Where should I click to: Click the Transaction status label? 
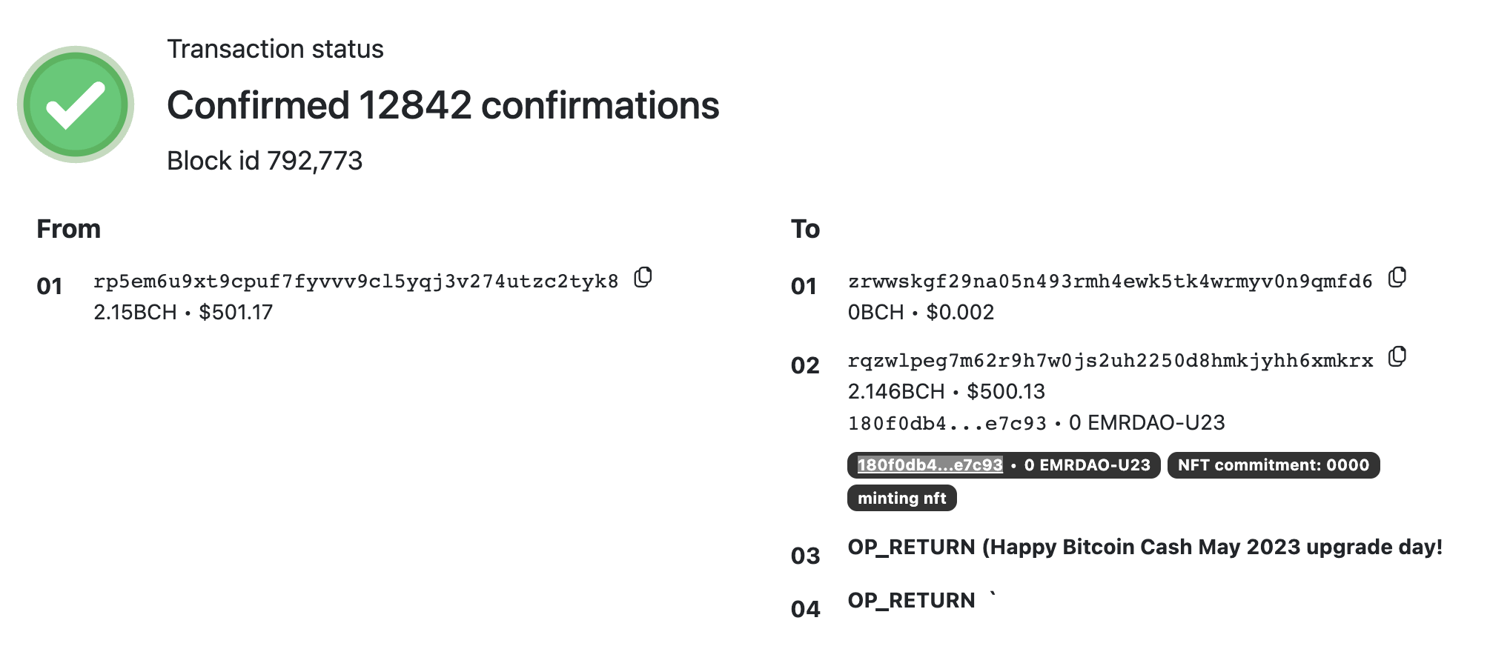pos(275,49)
